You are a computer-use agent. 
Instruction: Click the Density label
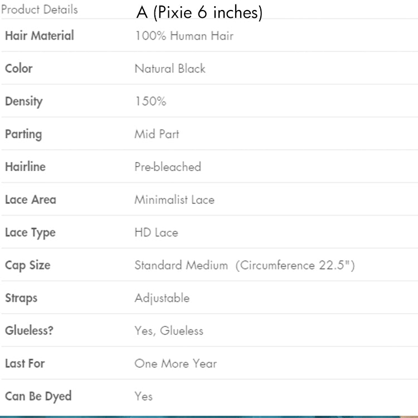[x=24, y=101]
